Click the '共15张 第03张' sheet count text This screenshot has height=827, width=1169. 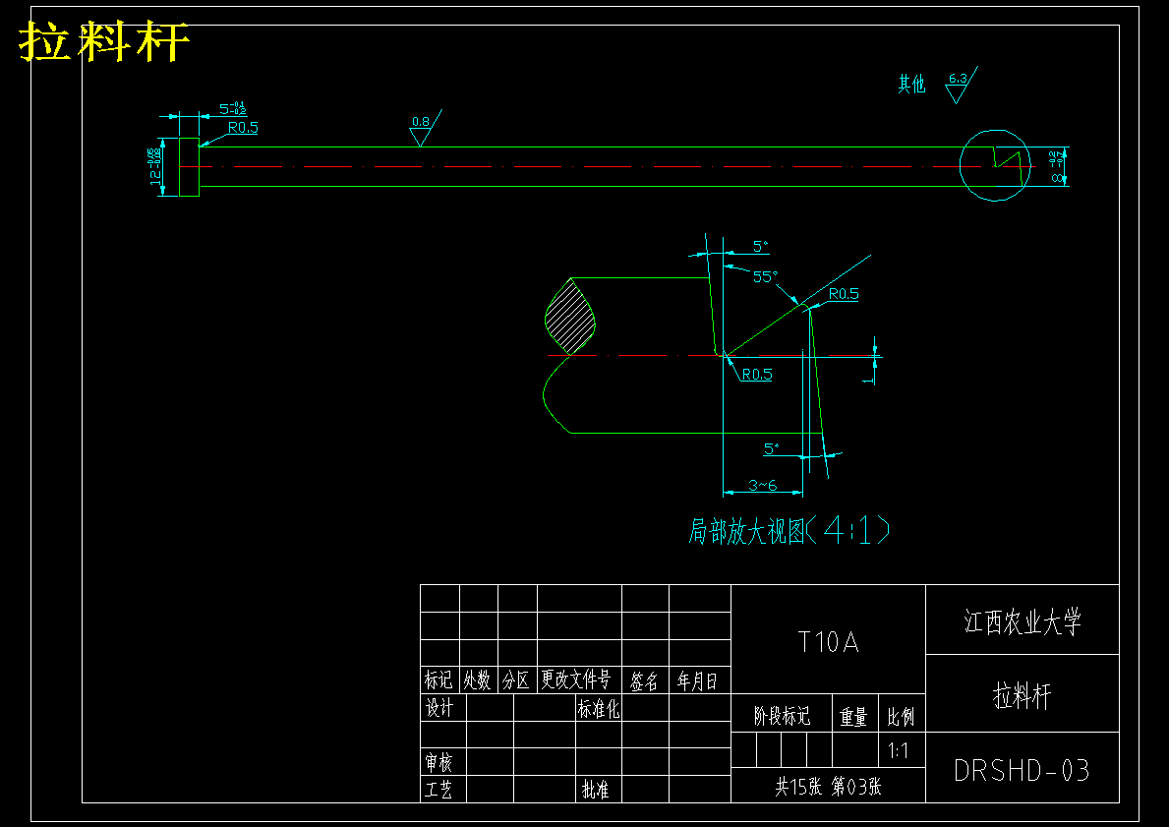[x=828, y=786]
